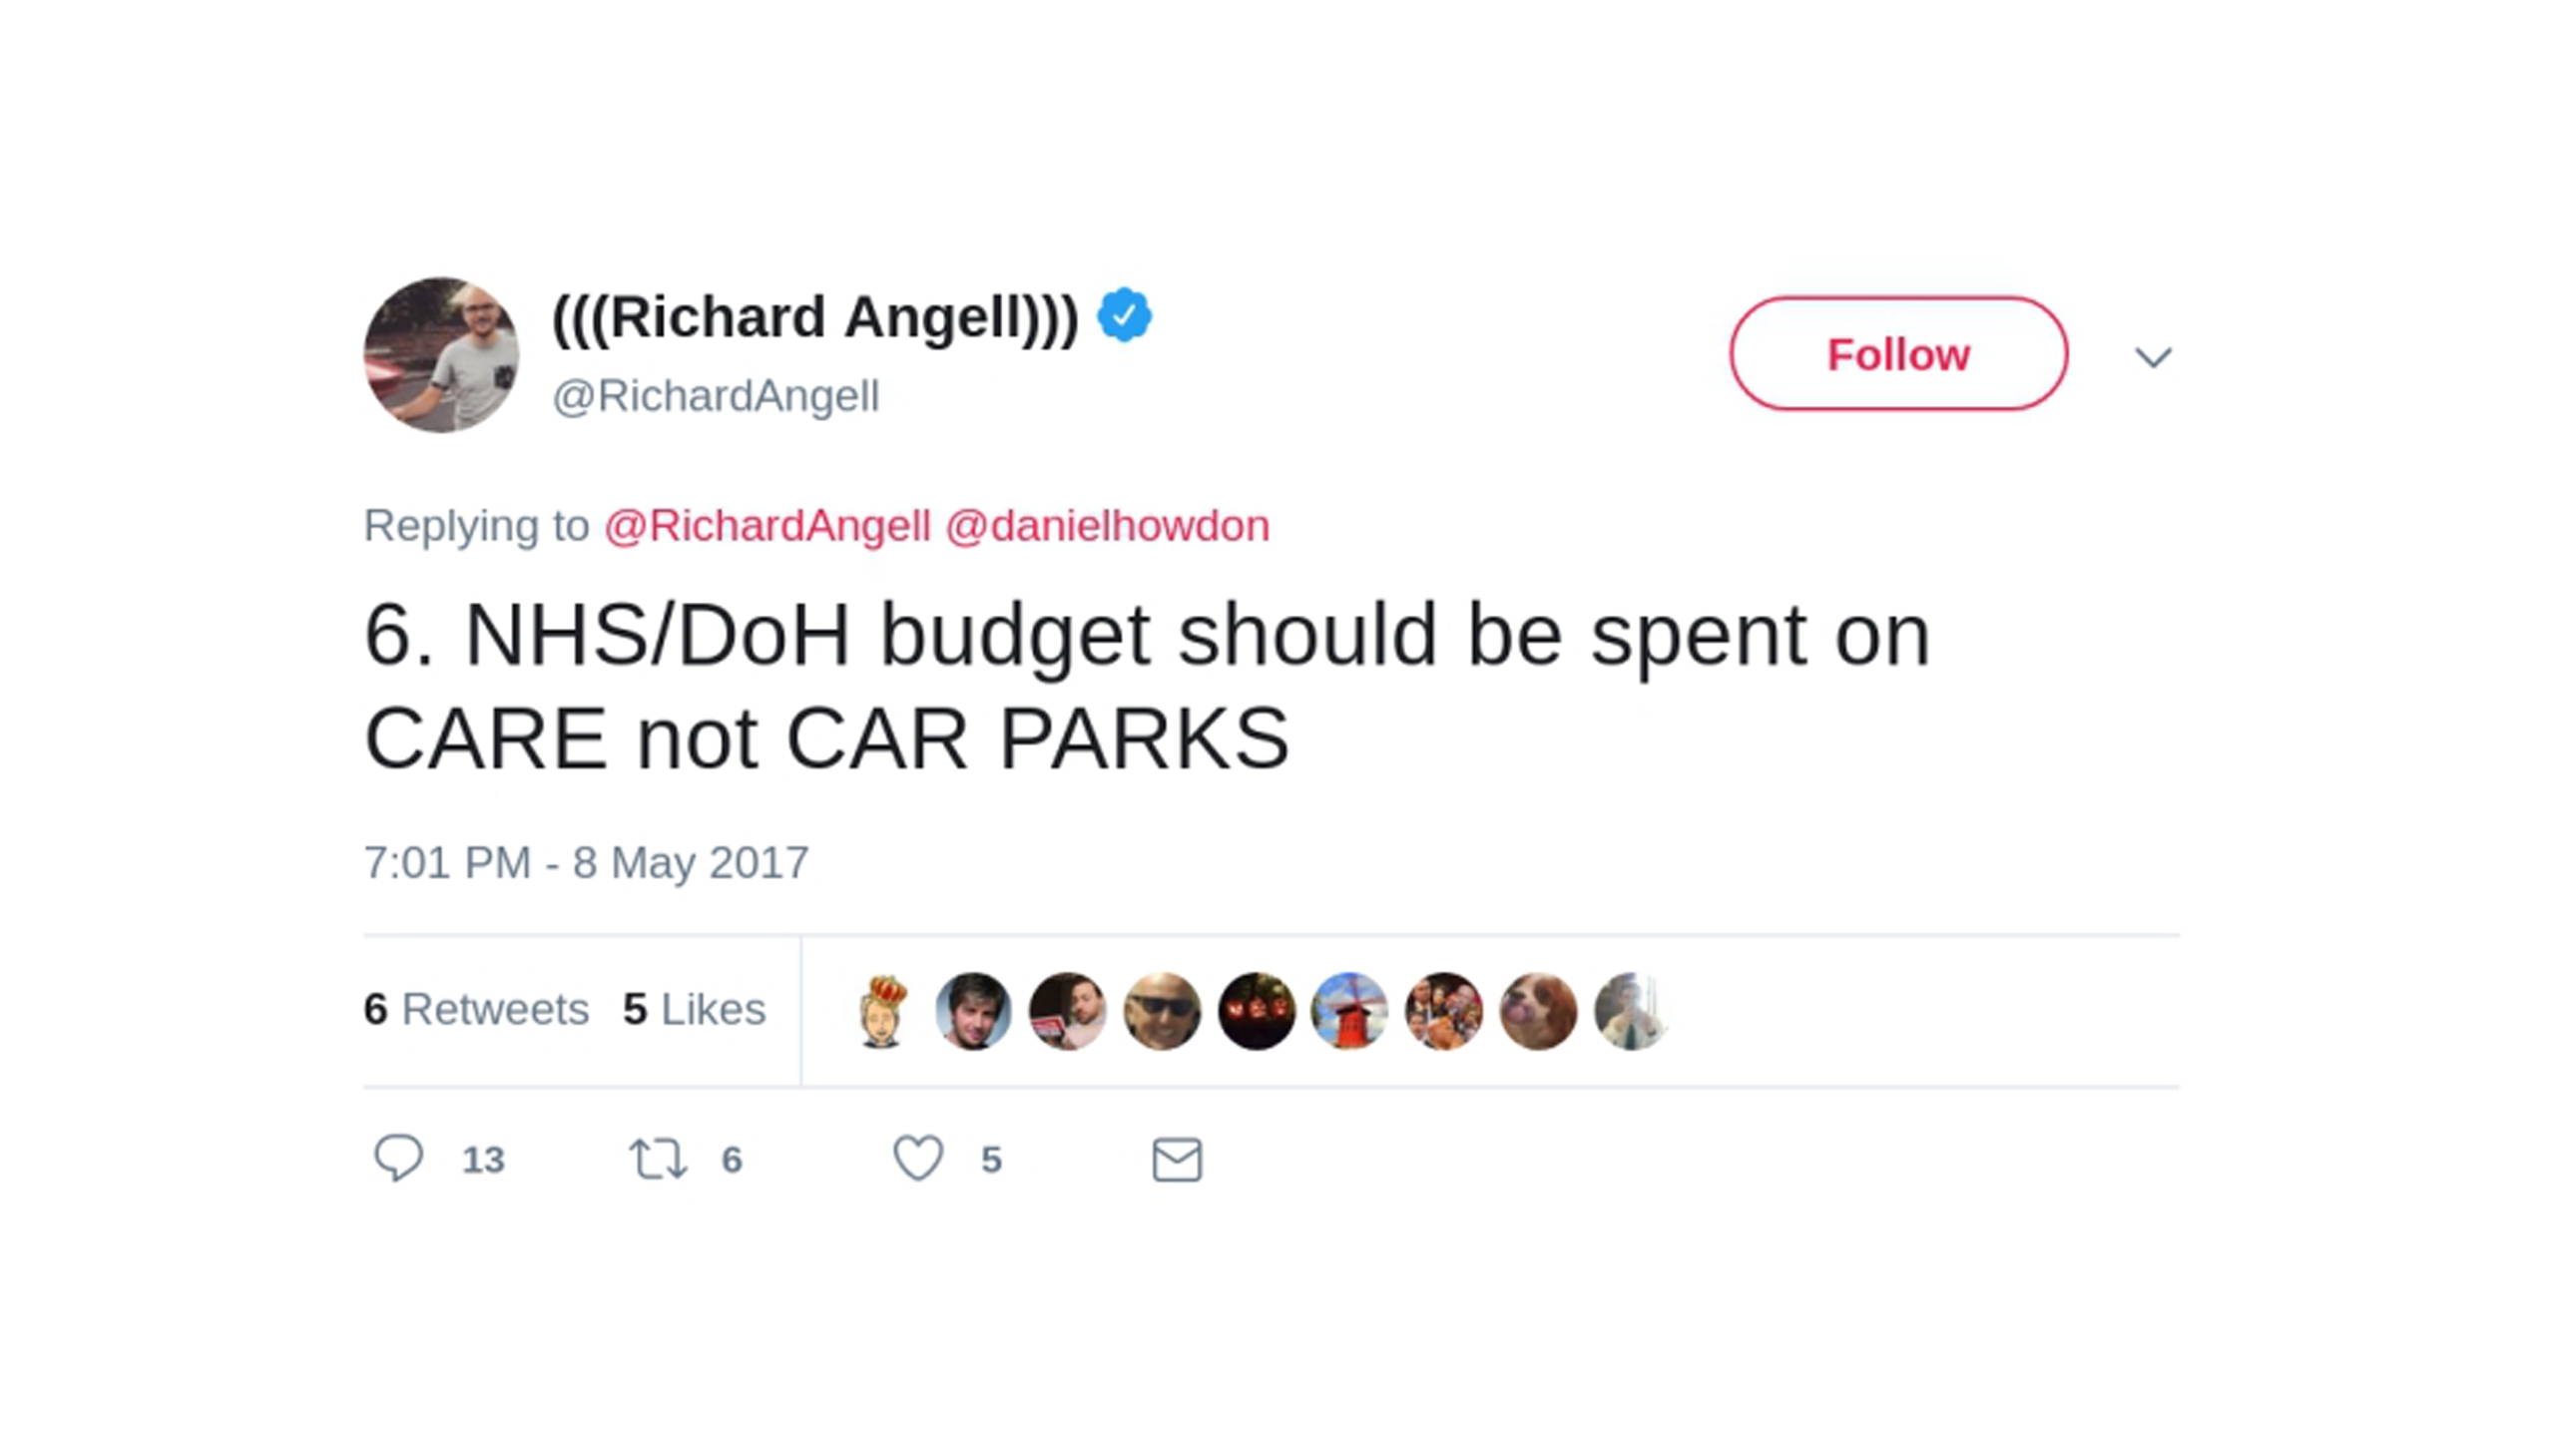
Task: Open the @RichardAngell handle under the name
Action: point(716,396)
